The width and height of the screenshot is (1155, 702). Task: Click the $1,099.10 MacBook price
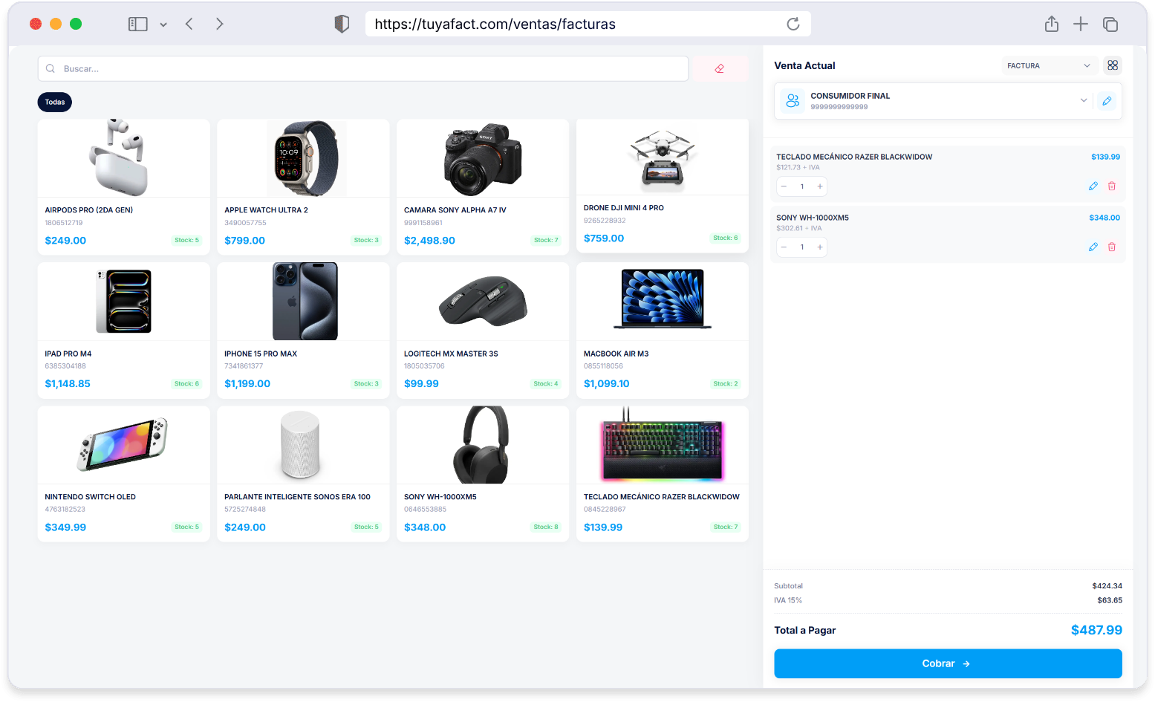pyautogui.click(x=606, y=384)
